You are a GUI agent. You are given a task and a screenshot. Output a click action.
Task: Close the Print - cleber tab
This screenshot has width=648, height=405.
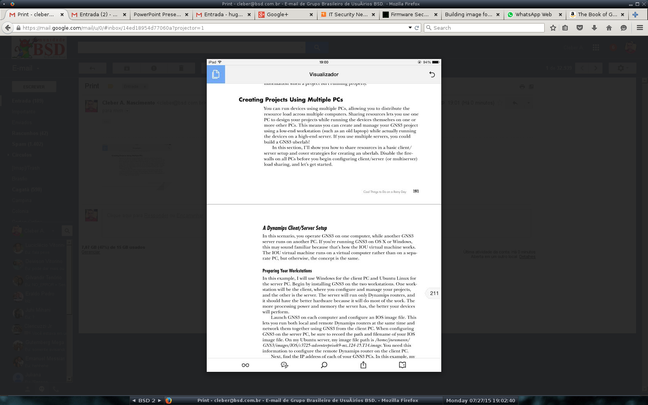click(x=62, y=15)
